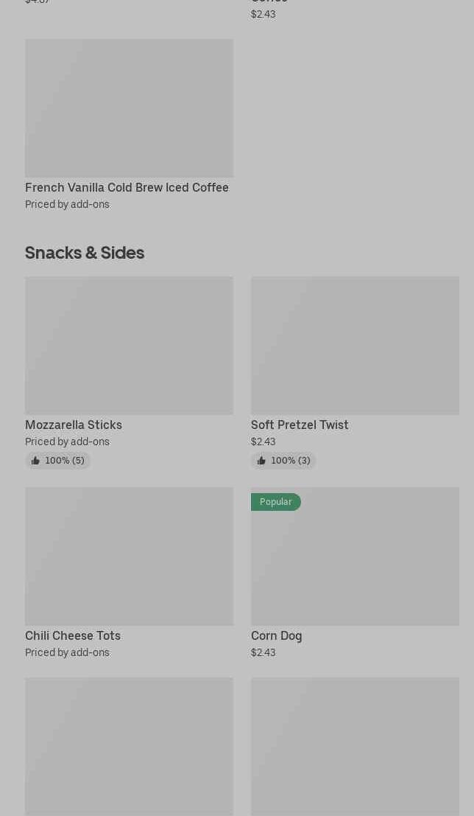Click the $2.43 price under Soft Pretzel Twist

[x=263, y=442]
